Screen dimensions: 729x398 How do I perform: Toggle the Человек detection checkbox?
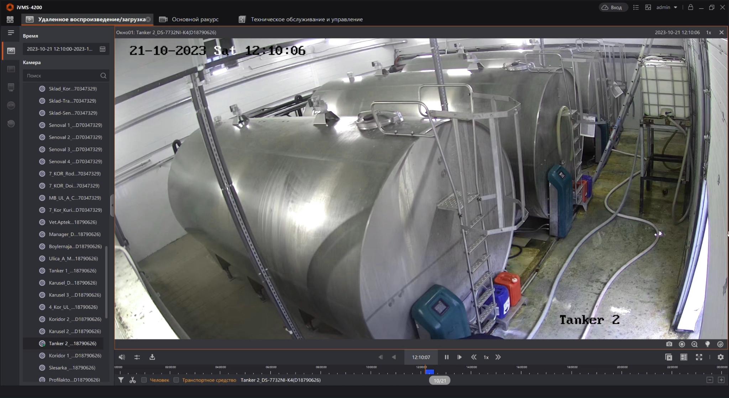point(144,380)
